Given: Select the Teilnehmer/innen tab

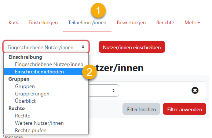Looking at the screenshot, I should (x=87, y=22).
